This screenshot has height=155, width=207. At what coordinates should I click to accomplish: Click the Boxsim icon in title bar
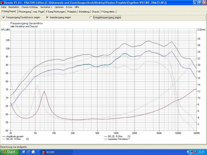(x=2, y=2)
